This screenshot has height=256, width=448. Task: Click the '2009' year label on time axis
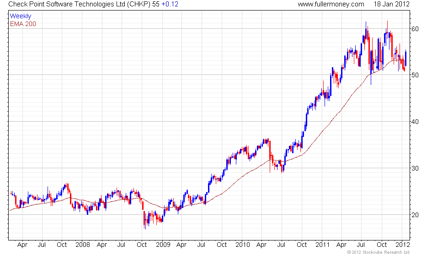[x=163, y=245]
